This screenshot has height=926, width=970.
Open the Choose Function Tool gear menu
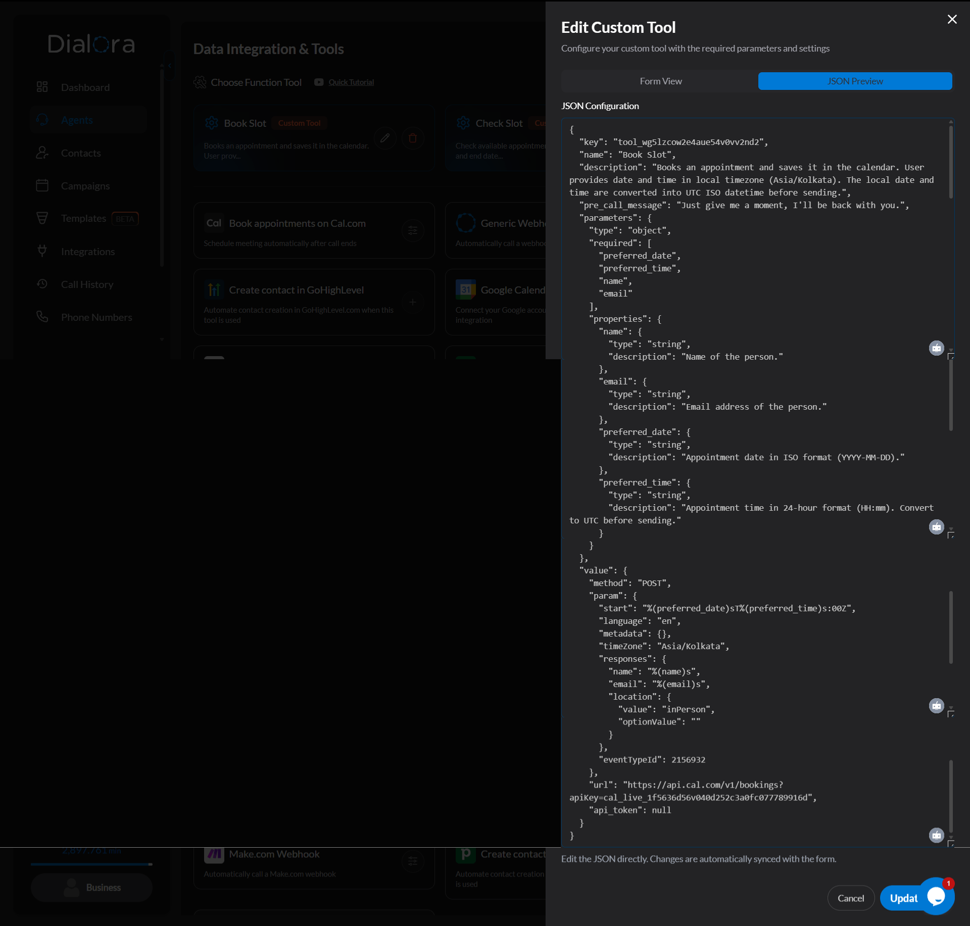[200, 82]
